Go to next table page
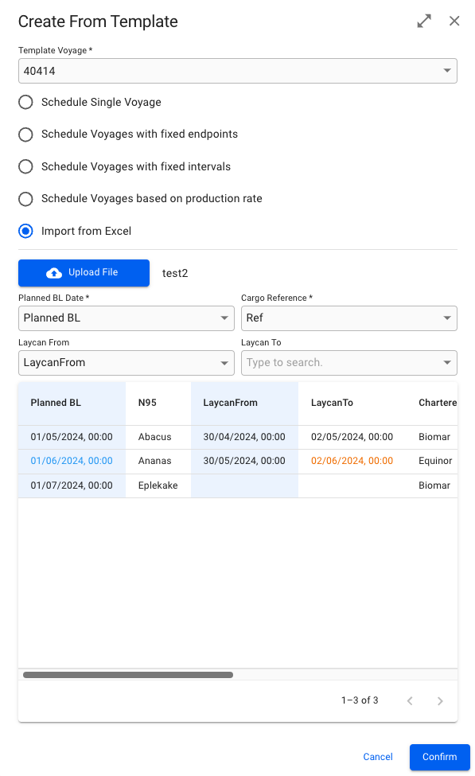 tap(440, 700)
